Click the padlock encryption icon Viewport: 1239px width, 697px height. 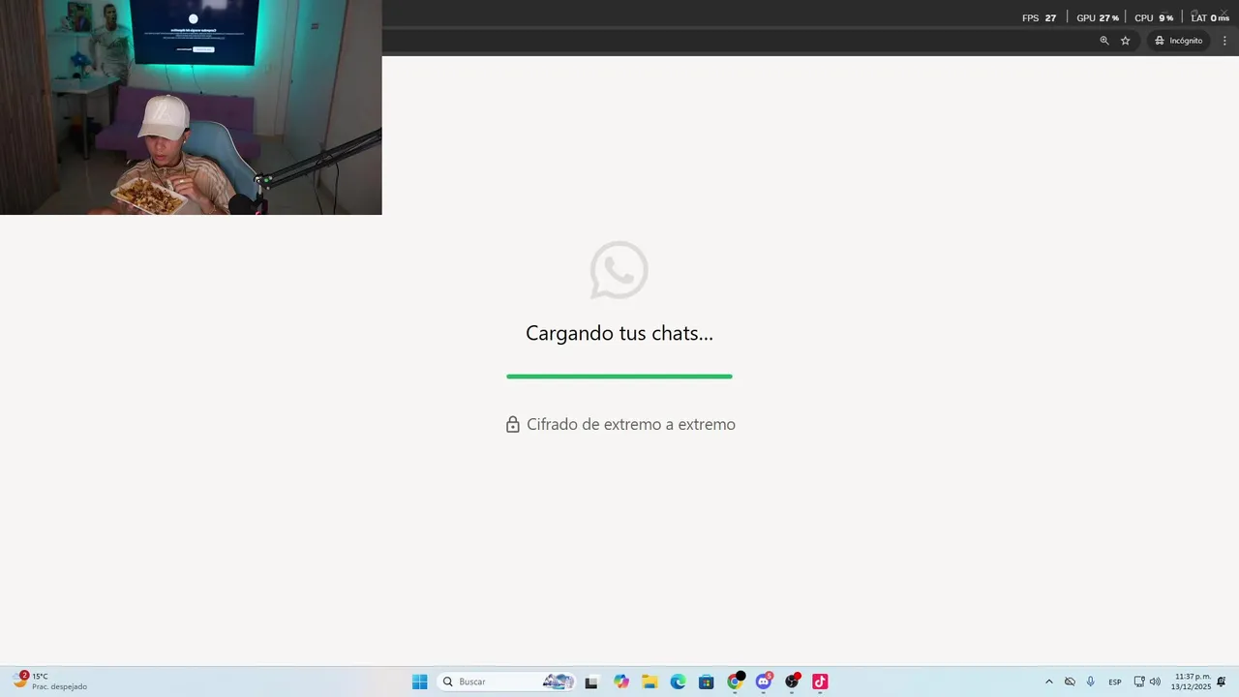click(x=513, y=424)
